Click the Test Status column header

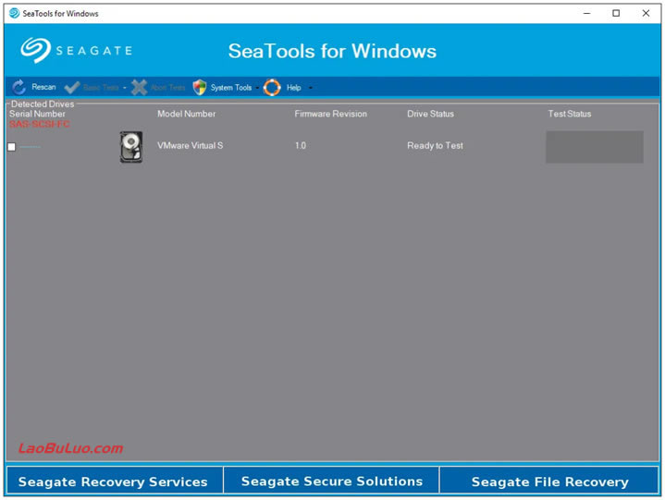click(x=569, y=114)
